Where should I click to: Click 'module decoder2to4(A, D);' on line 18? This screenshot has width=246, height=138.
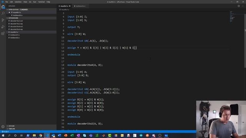85,65
